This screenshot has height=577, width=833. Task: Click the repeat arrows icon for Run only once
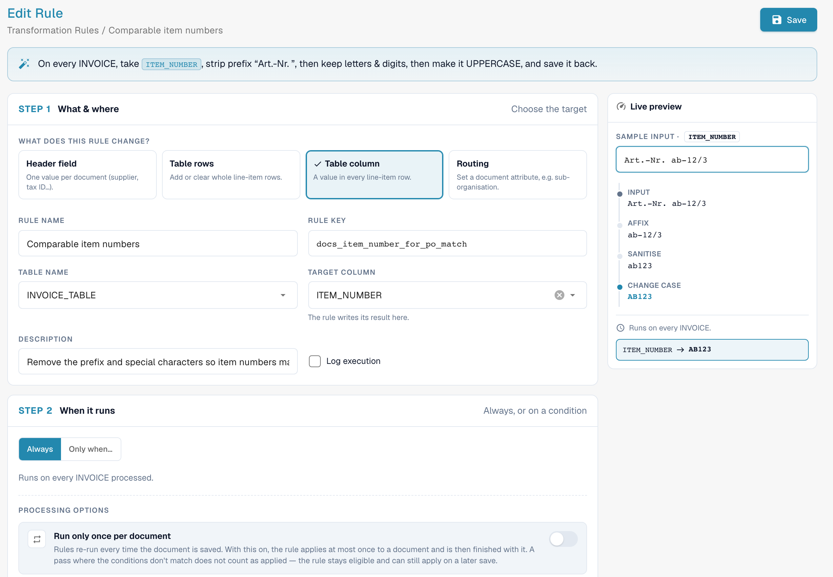click(37, 539)
